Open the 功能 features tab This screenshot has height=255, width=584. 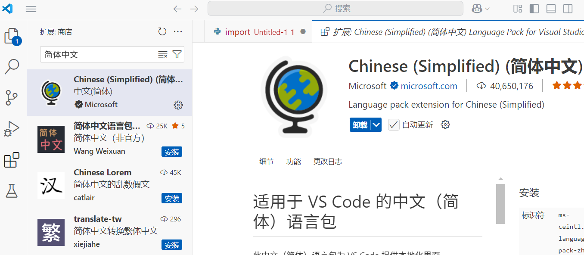coord(294,162)
